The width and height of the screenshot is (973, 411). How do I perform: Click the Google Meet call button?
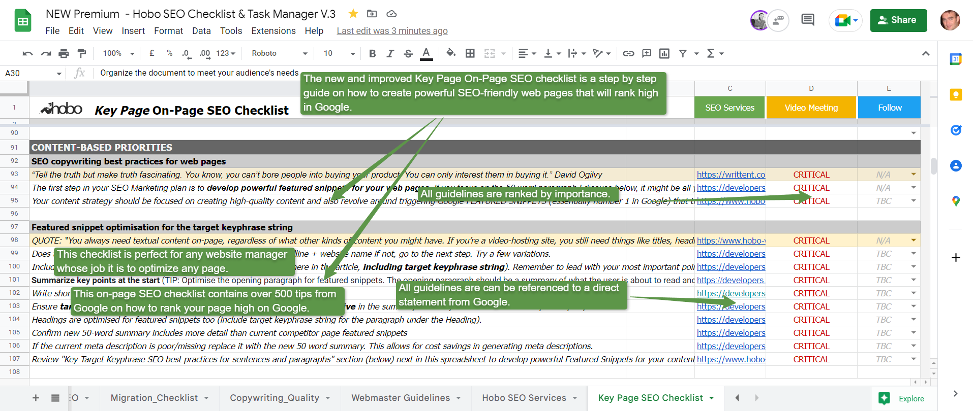[x=845, y=20]
